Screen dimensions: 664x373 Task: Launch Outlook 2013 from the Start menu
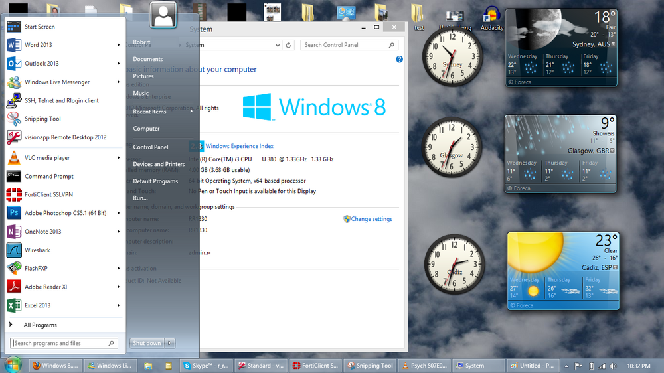pos(64,64)
